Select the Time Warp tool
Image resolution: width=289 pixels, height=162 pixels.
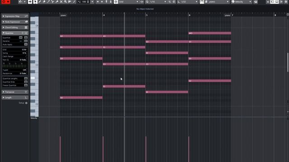70,2
